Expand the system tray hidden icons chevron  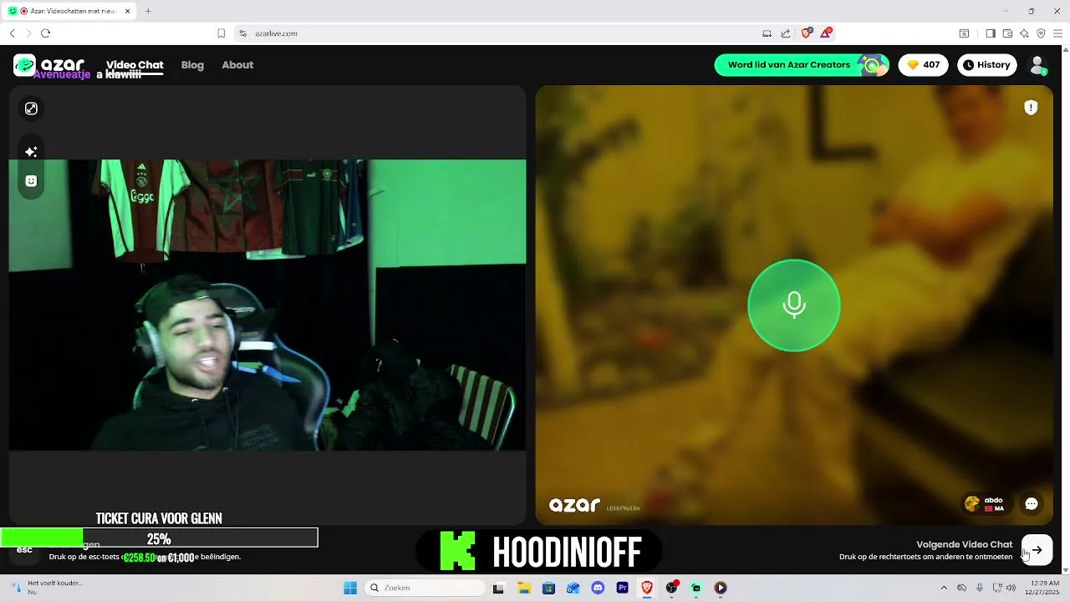944,588
